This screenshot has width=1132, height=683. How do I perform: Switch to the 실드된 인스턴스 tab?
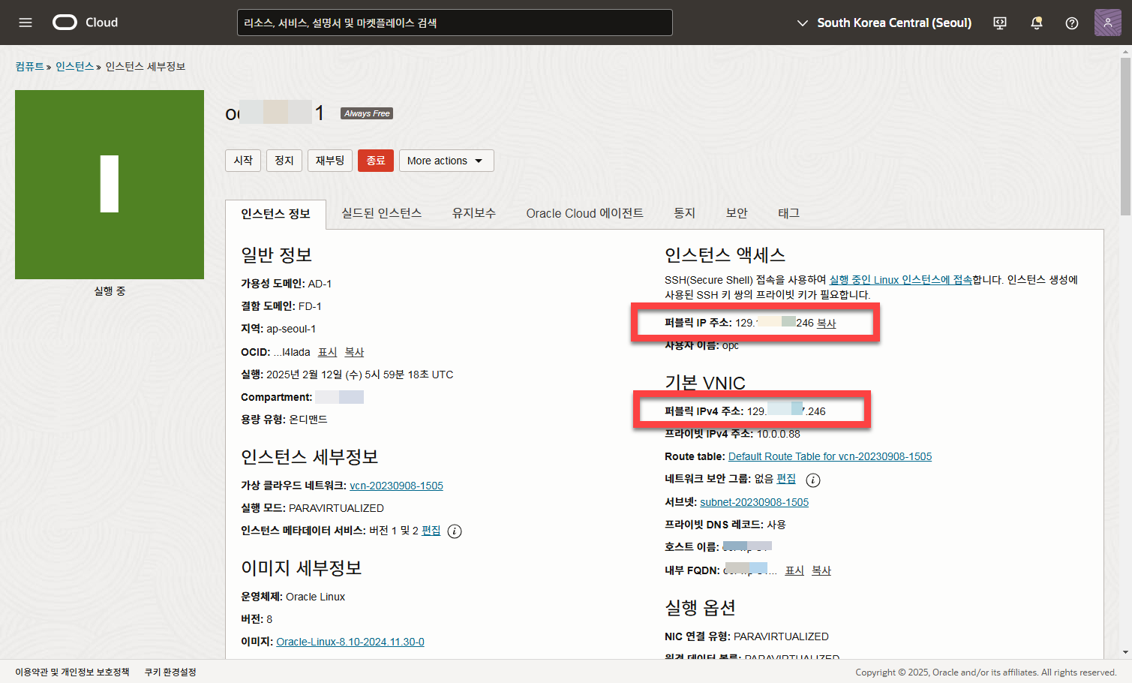coord(381,213)
